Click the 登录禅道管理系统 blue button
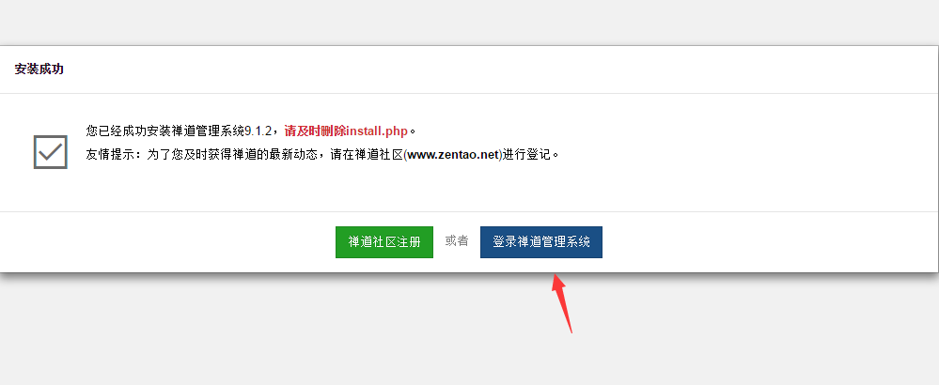Image resolution: width=939 pixels, height=385 pixels. pos(540,242)
